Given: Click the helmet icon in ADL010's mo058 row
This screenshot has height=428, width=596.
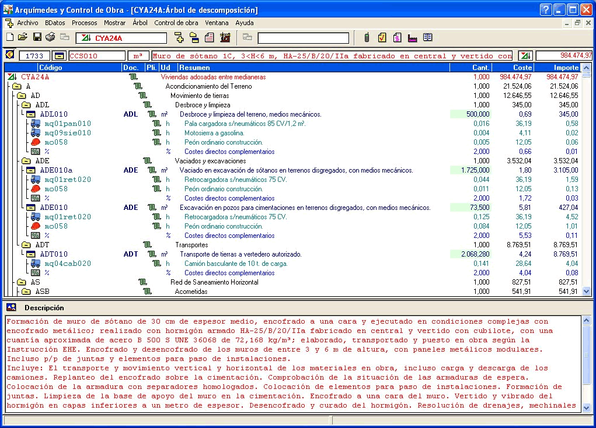Looking at the screenshot, I should click(x=36, y=142).
